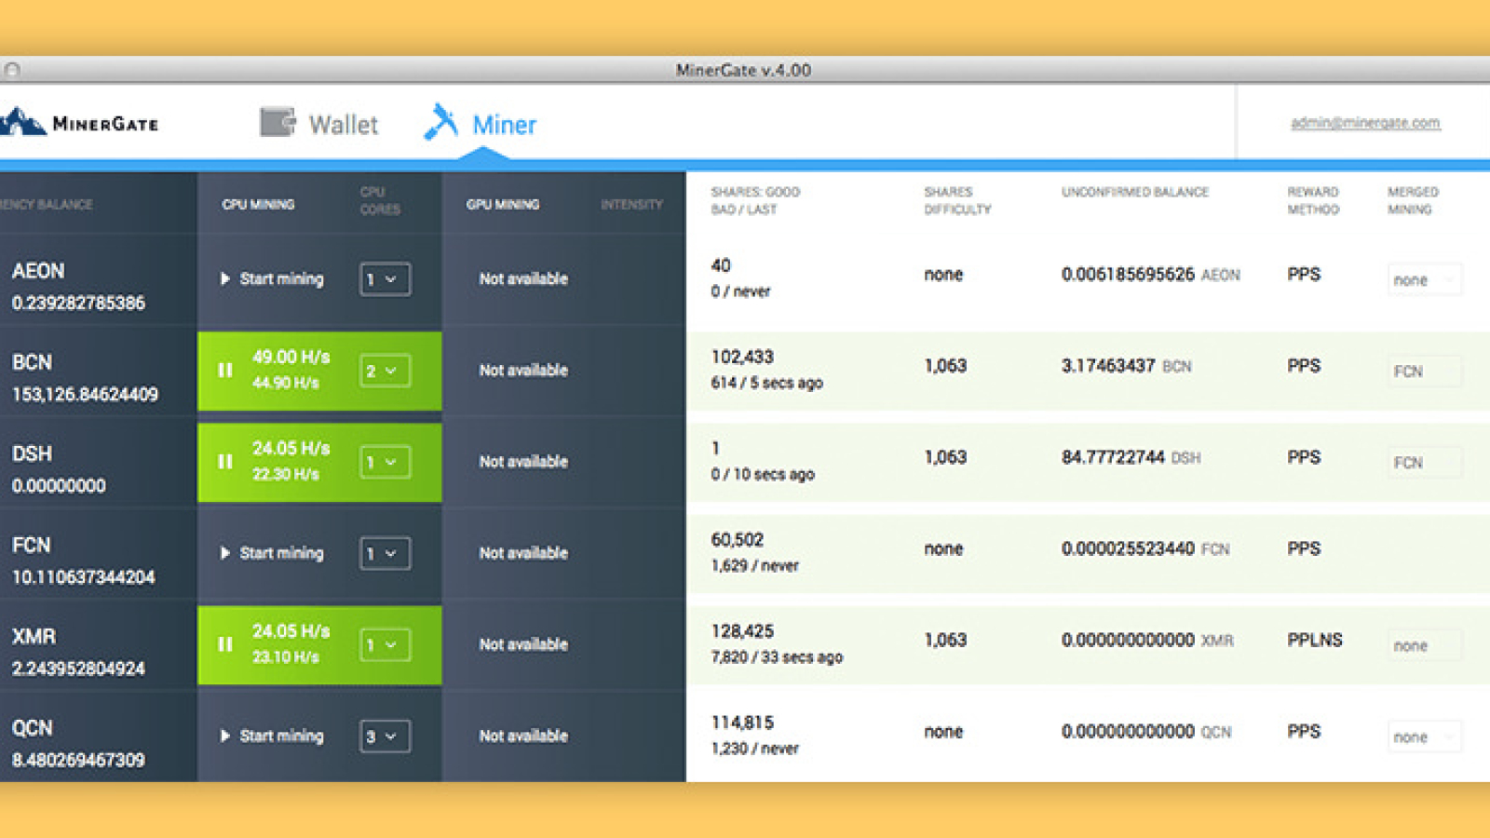Click BCN good shares 102,433
This screenshot has width=1490, height=838.
(x=742, y=357)
